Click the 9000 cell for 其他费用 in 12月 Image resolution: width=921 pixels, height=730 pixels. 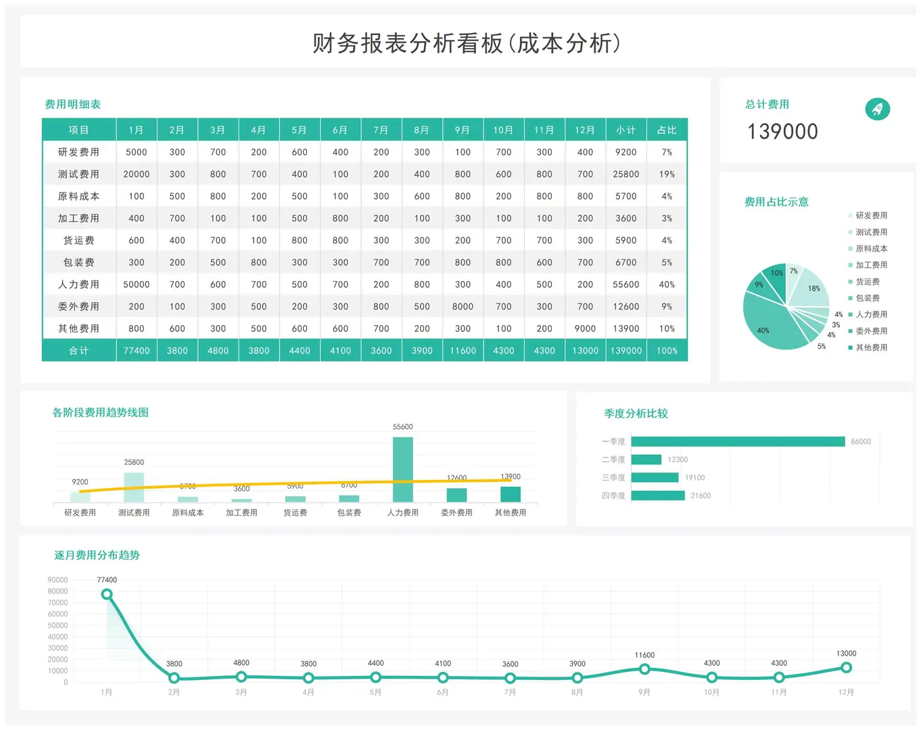coord(585,328)
